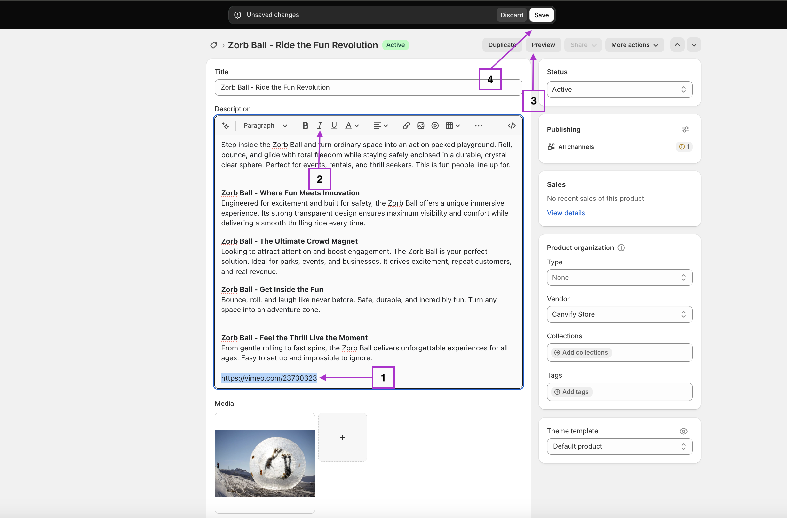Click the All channels row
The image size is (787, 518).
[619, 147]
